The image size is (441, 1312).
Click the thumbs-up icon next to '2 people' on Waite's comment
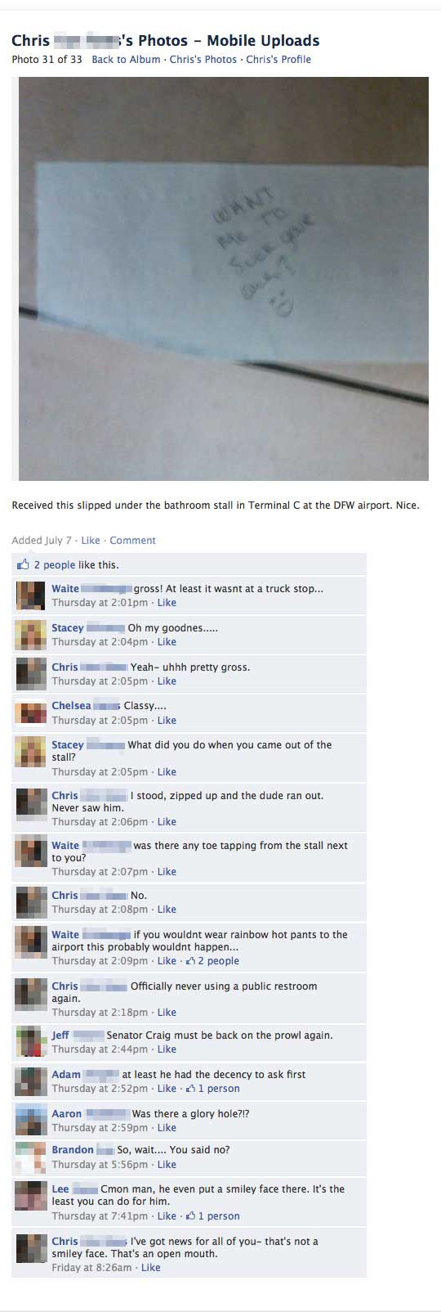[x=190, y=961]
